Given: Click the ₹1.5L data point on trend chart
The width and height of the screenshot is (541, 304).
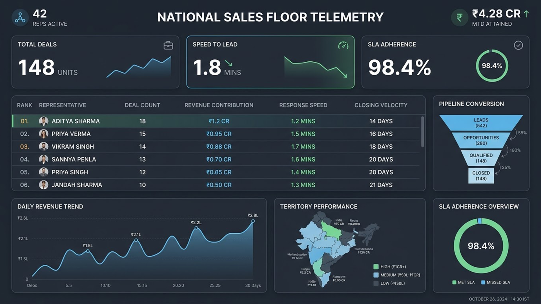Looking at the screenshot, I should 88,251.
